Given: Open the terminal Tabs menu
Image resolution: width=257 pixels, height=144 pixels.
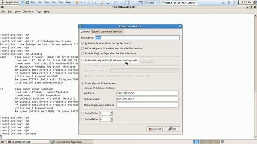Looking at the screenshot, I should 39,12.
